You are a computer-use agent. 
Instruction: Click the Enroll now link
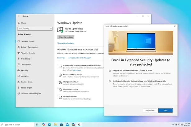tap(61, 58)
